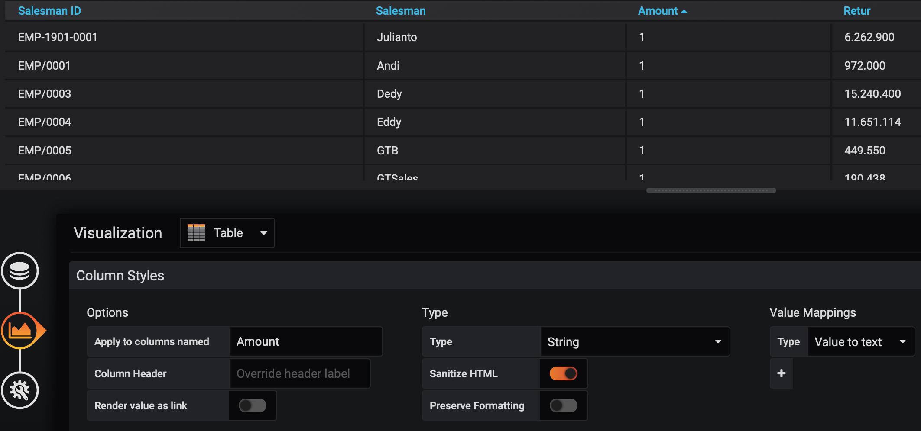921x431 pixels.
Task: Edit the Apply to columns named field
Action: [305, 341]
